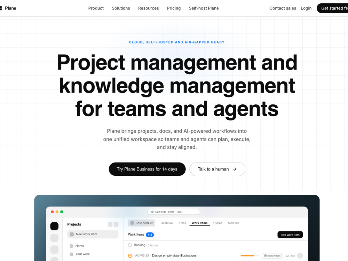Click the Search Acme Inc. field
The image size is (348, 261).
[174, 212]
